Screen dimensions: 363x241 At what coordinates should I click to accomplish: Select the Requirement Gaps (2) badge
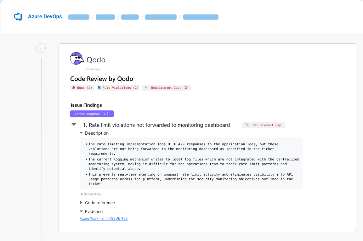tap(167, 88)
